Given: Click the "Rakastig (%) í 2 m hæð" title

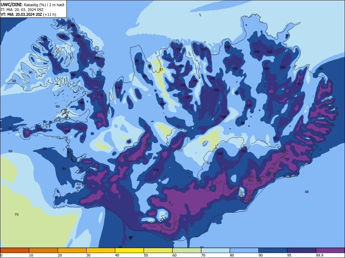Looking at the screenshot, I should (x=44, y=5).
